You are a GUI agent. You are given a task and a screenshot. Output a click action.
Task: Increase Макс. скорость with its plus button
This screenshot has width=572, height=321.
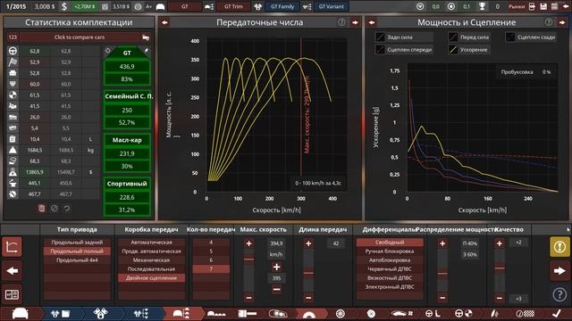click(248, 243)
